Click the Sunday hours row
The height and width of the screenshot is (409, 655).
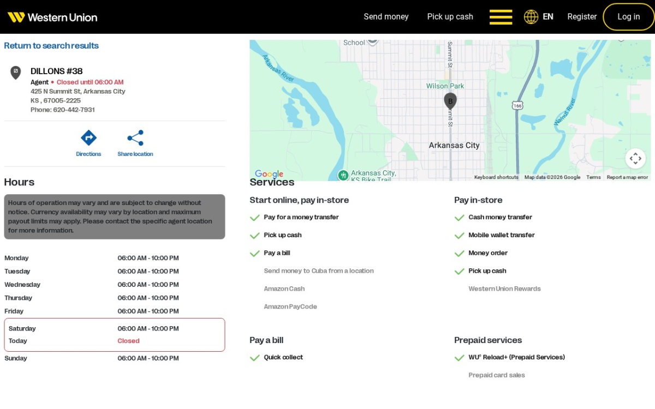114,358
